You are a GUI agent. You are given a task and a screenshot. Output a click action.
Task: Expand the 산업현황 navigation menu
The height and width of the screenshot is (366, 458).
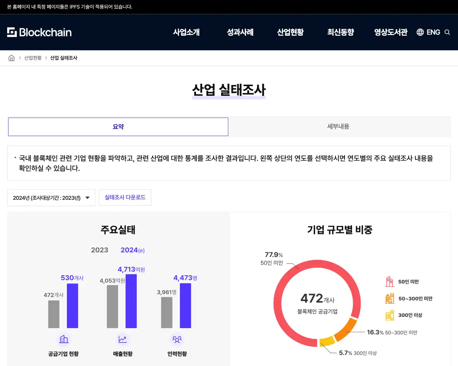(290, 32)
